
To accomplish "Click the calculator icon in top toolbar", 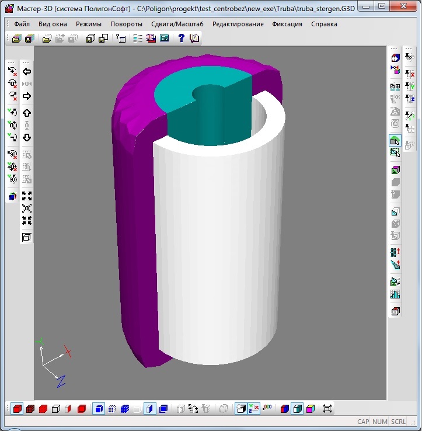I will tap(165, 39).
